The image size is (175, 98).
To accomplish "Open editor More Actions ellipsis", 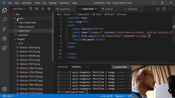I will point(170,9).
